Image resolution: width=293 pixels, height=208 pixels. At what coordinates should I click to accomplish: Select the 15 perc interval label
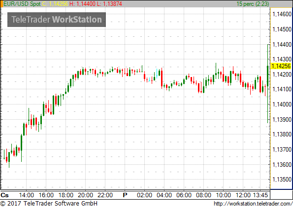click(253, 4)
